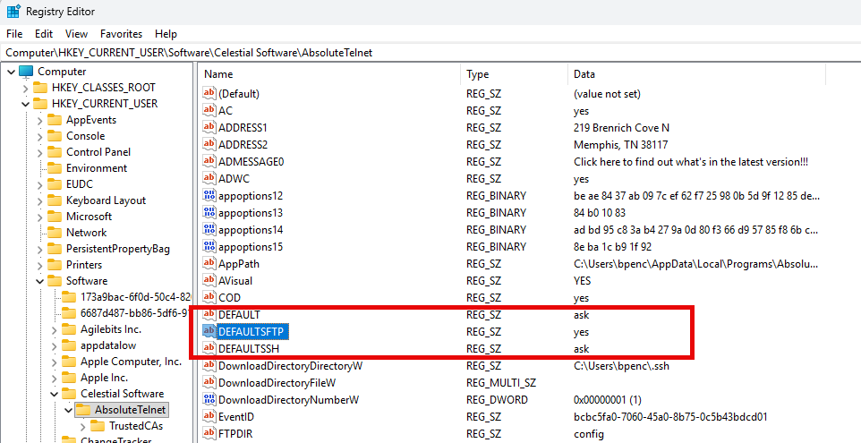Click the Computer icon in the tree
The image size is (861, 443).
click(x=25, y=72)
